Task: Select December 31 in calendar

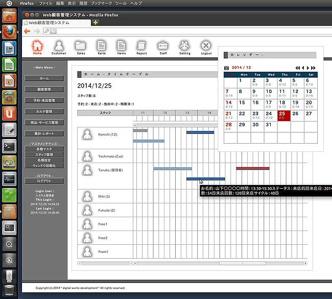Action: pos(271,127)
